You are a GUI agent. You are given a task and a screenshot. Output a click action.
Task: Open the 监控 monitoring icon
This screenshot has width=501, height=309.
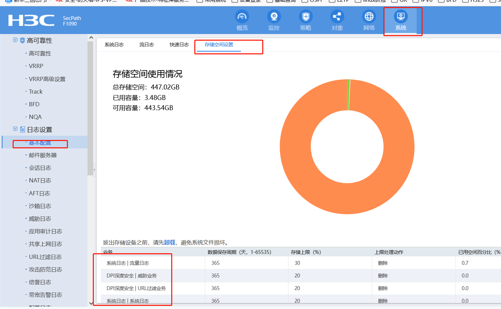274,16
